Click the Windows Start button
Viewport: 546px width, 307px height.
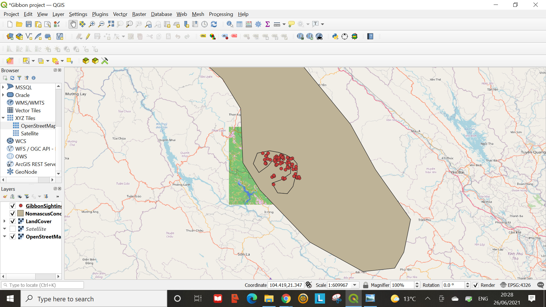tap(10, 298)
